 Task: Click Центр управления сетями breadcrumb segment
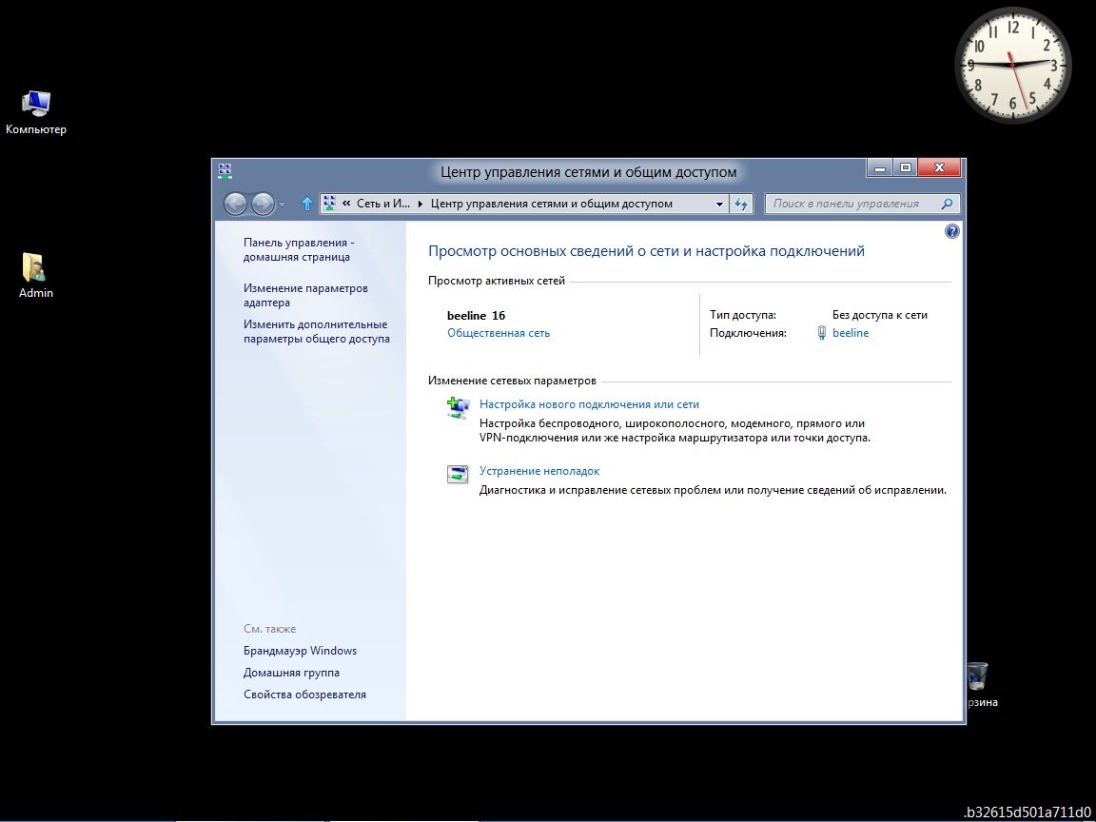tap(552, 204)
